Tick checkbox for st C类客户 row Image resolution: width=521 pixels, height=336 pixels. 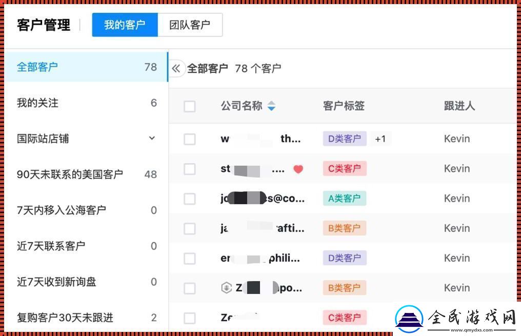tap(190, 169)
